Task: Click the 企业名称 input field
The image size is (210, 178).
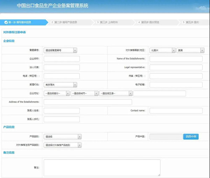Action: [x=62, y=59]
